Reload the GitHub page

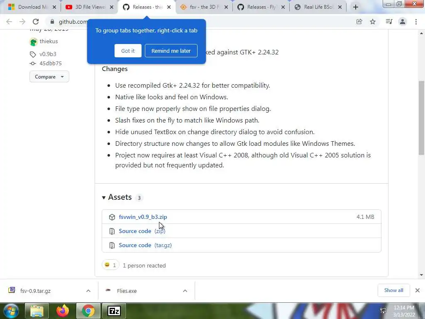click(36, 22)
